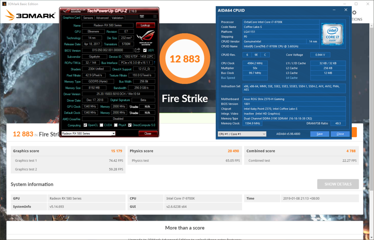Click the Combined test 22.27 FPS

tap(350, 161)
